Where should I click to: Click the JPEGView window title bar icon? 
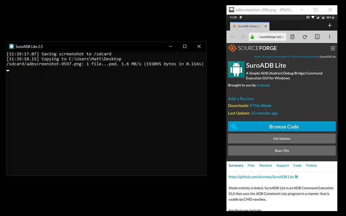[231, 10]
